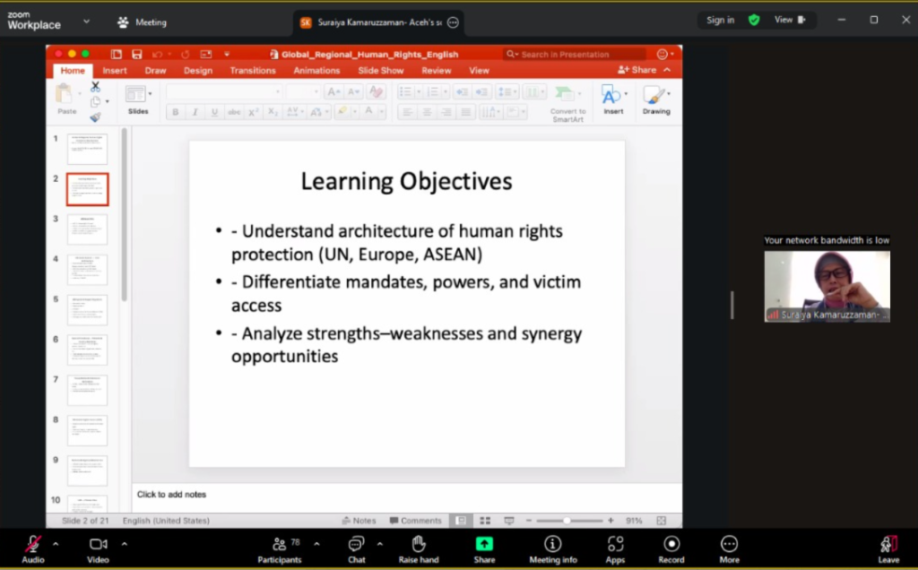This screenshot has width=918, height=570.
Task: Raise hand in the meeting
Action: coord(419,549)
